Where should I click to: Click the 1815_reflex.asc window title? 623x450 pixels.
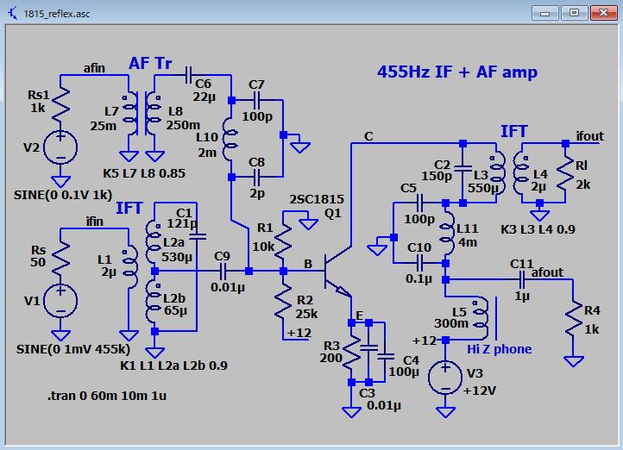pyautogui.click(x=57, y=14)
